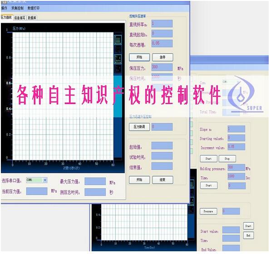The width and height of the screenshot is (271, 254).
Task: Click the Stop button in the English window
Action: (227, 159)
